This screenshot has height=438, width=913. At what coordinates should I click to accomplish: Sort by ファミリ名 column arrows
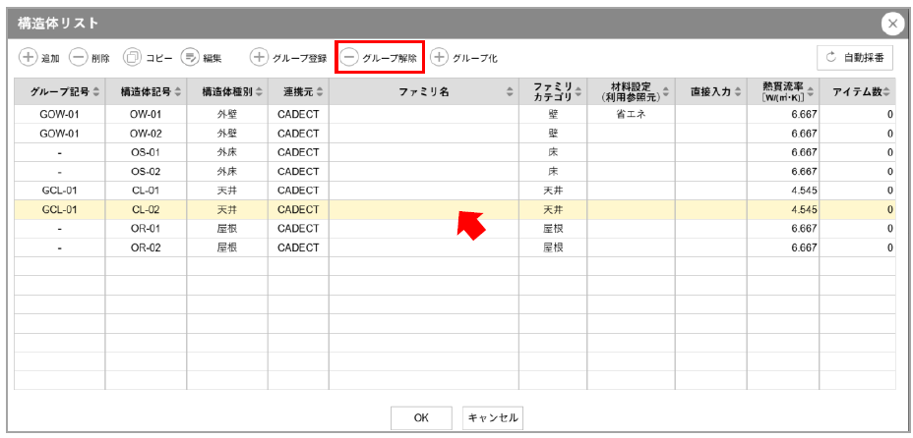(510, 92)
